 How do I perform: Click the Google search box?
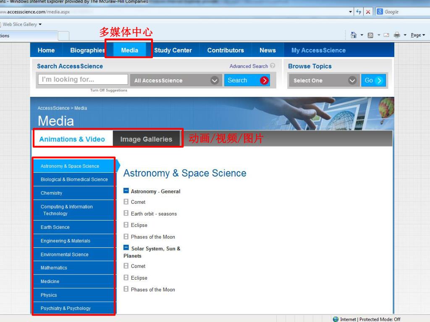coord(406,12)
